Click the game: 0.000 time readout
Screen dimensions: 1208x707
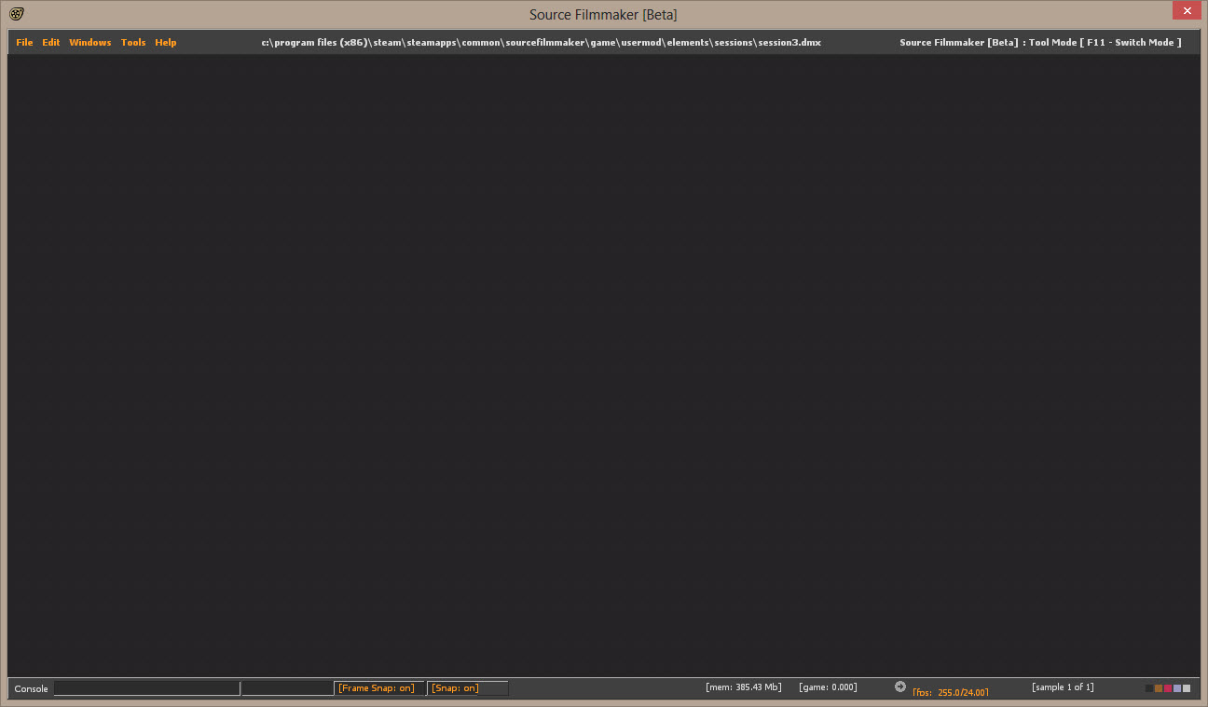828,687
